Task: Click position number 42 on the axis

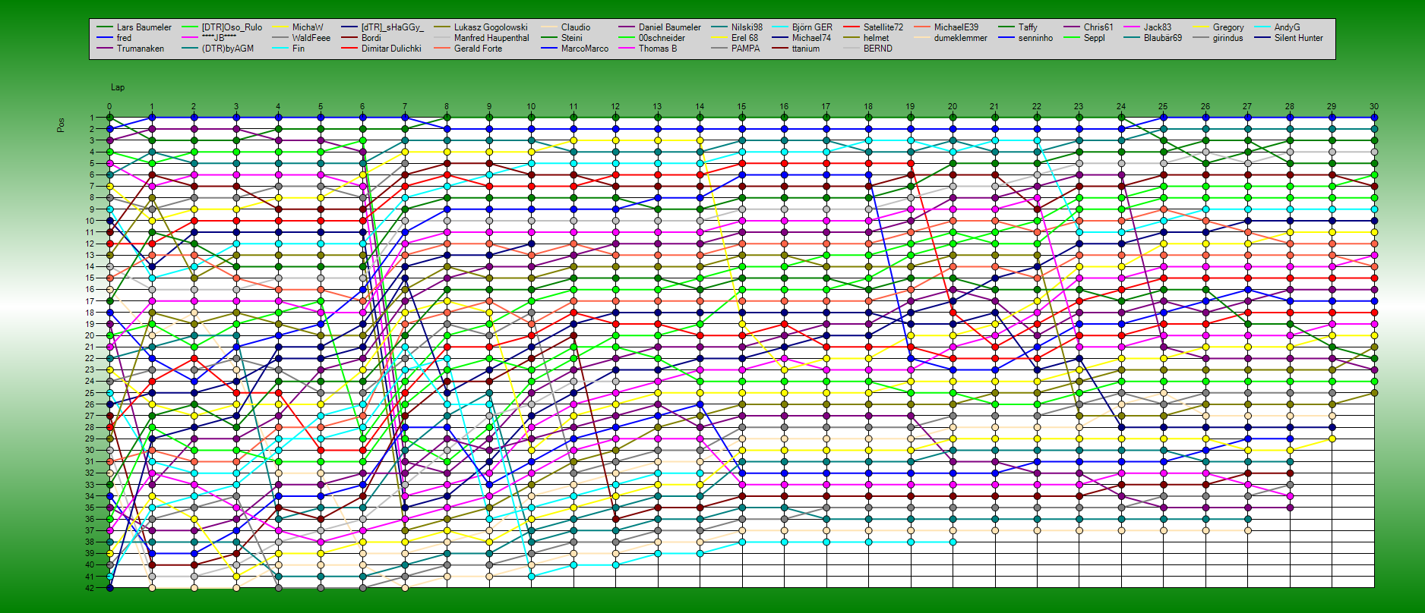Action: 90,588
